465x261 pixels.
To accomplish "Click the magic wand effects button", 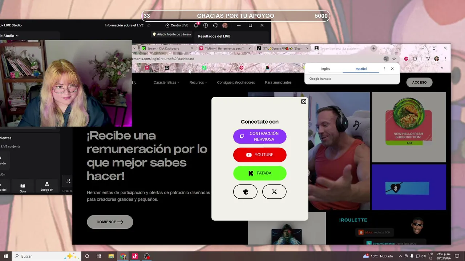I will pos(68,181).
